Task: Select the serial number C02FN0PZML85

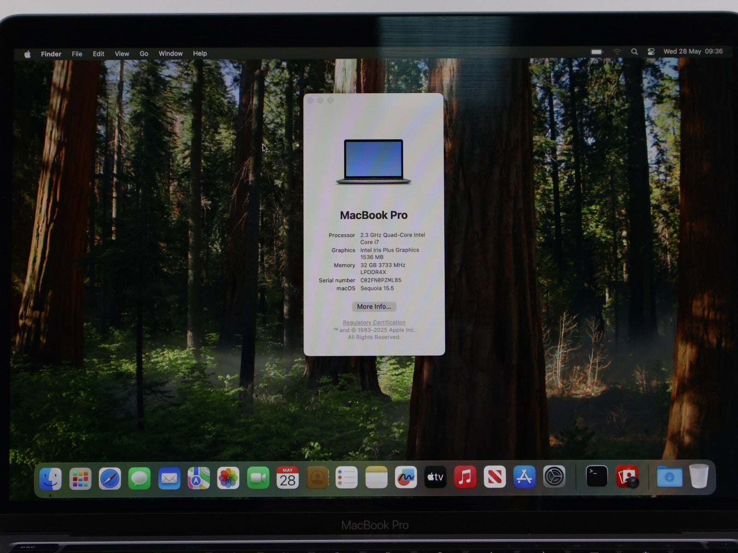Action: click(381, 280)
